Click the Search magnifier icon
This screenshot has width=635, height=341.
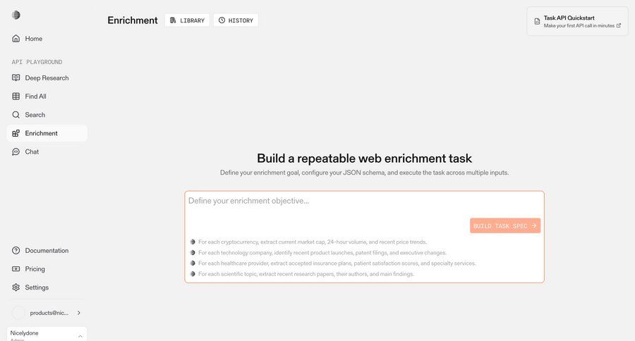tap(16, 115)
